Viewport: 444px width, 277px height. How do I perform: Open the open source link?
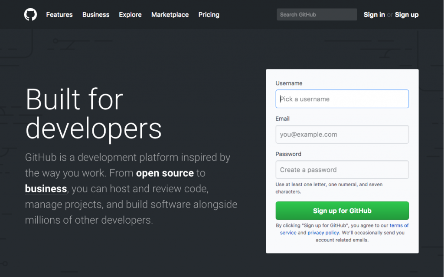[165, 173]
